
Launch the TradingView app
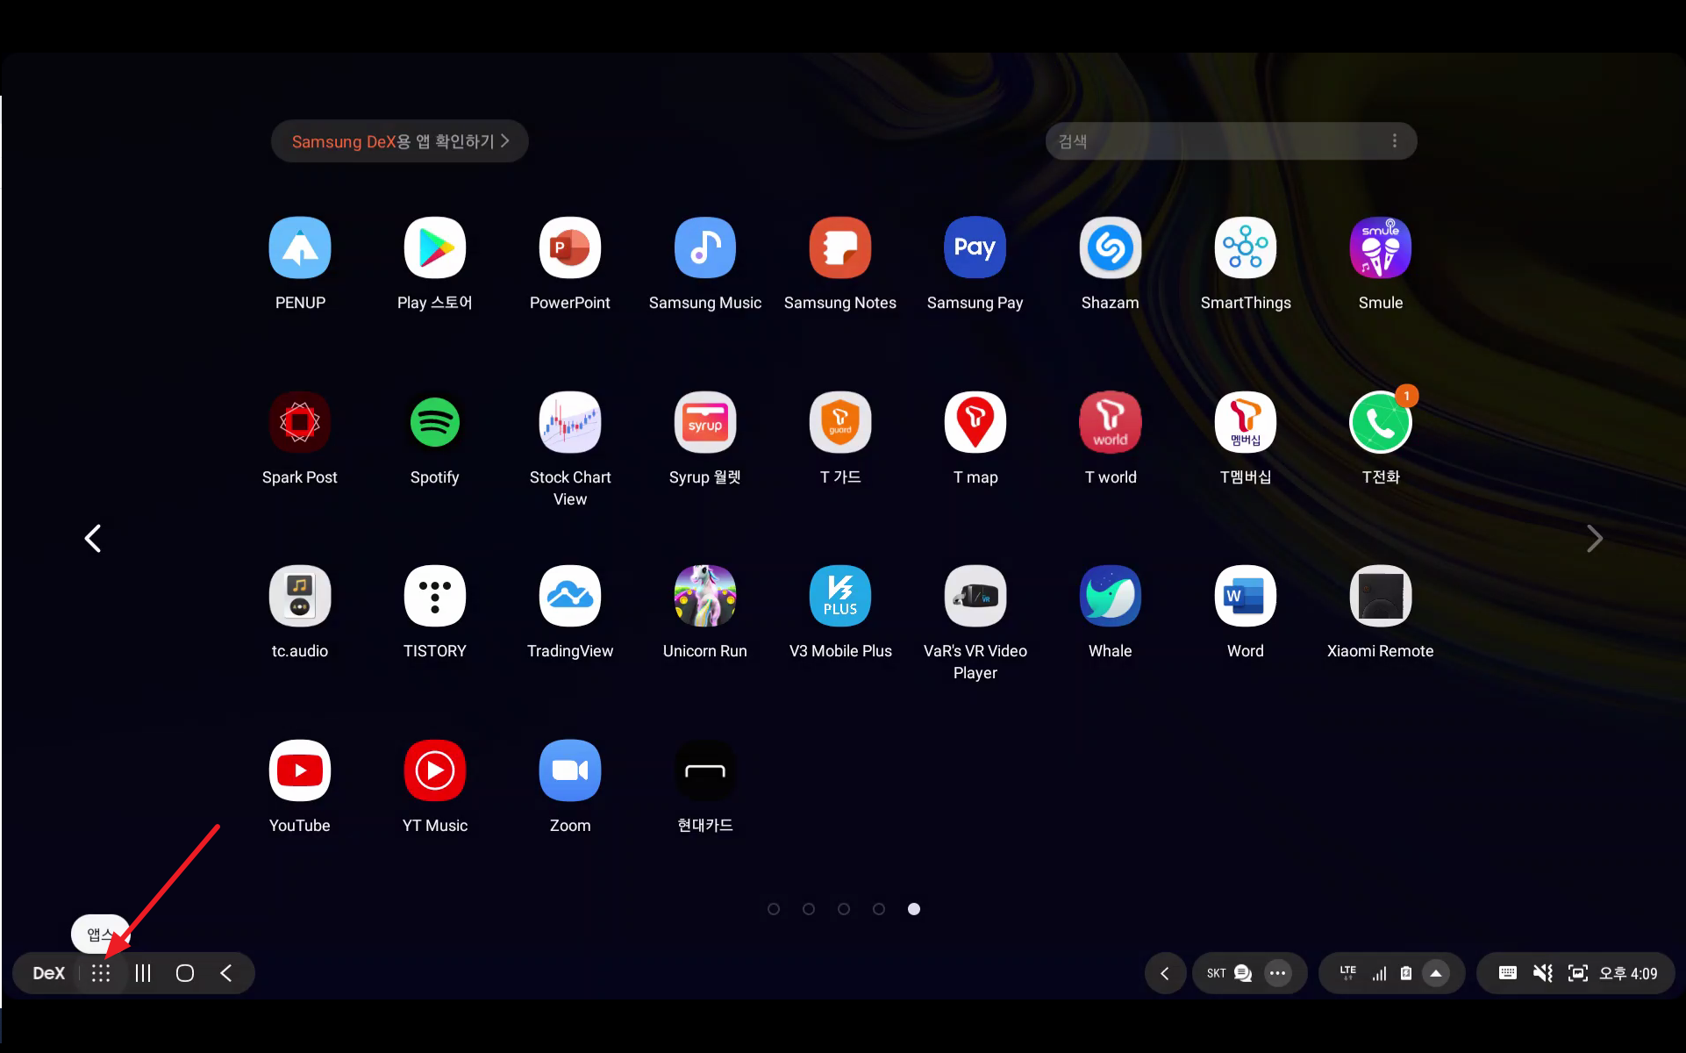pyautogui.click(x=569, y=597)
